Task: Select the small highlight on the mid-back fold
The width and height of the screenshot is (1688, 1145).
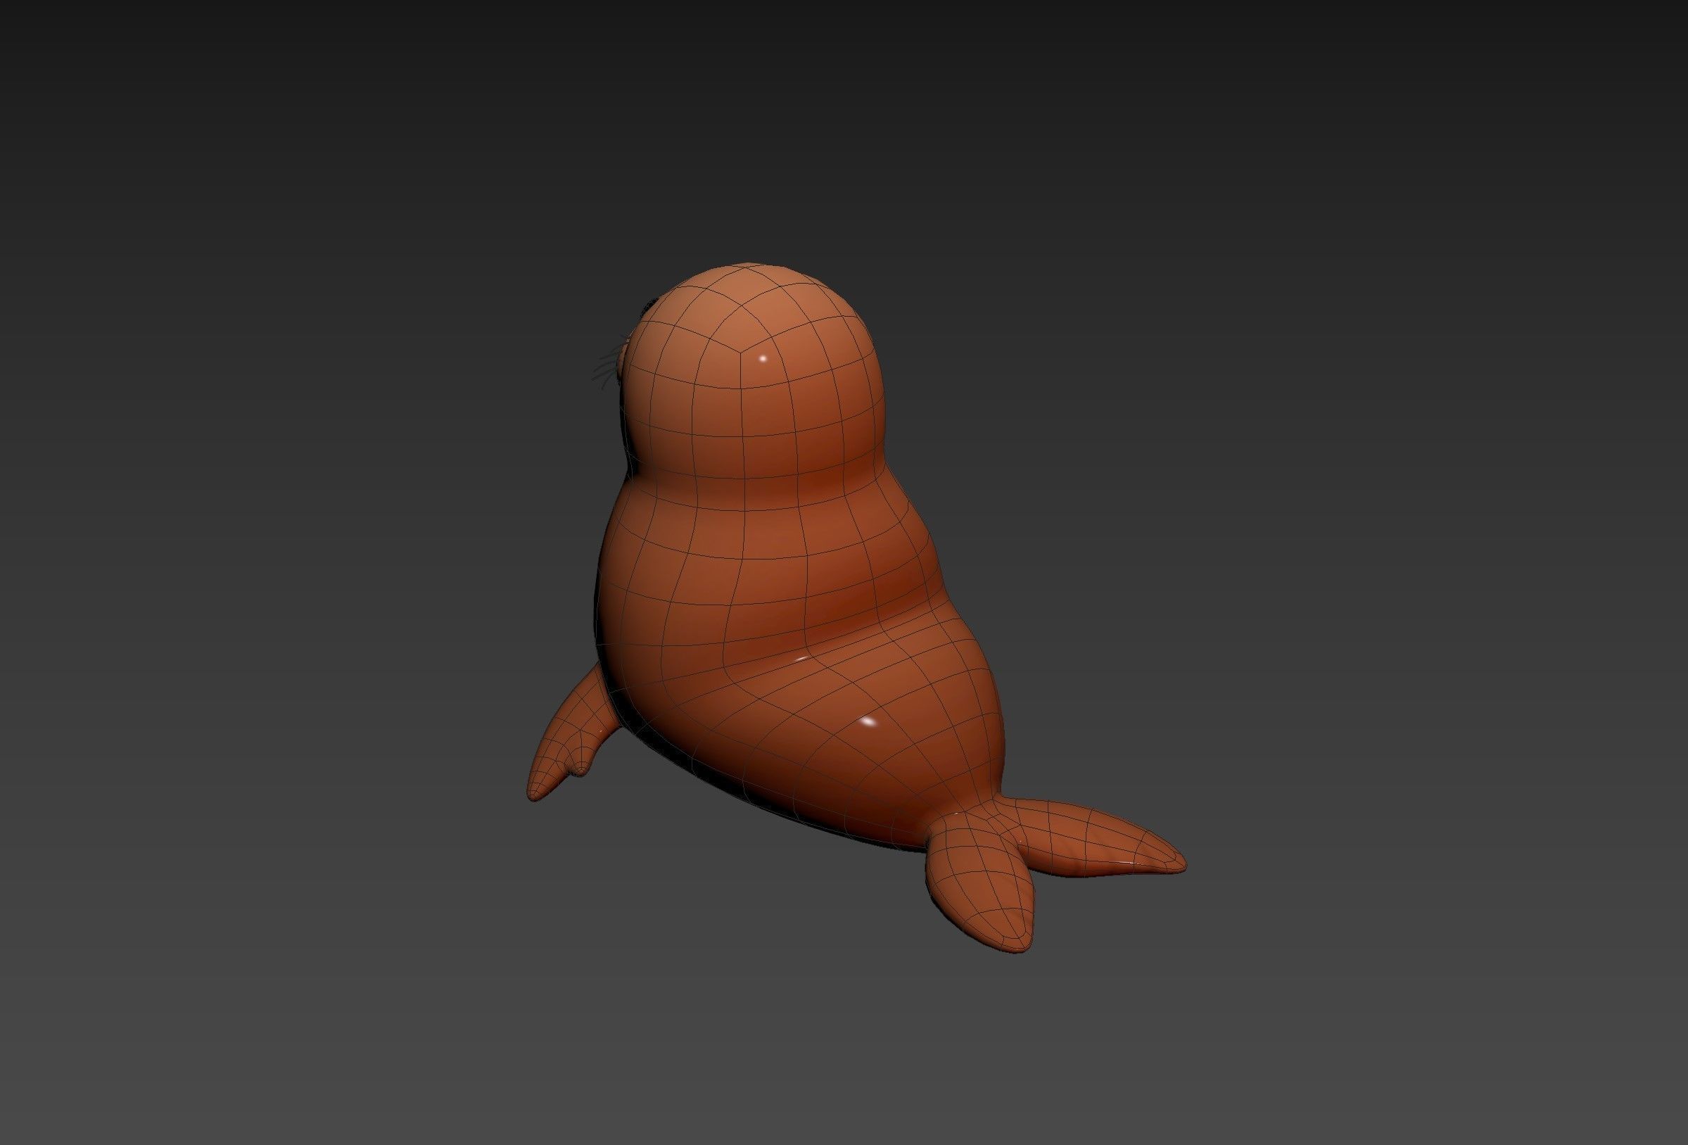Action: click(801, 658)
